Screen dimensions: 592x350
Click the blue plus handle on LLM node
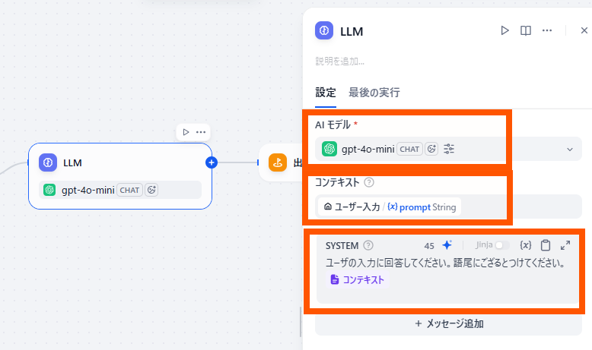tap(212, 162)
